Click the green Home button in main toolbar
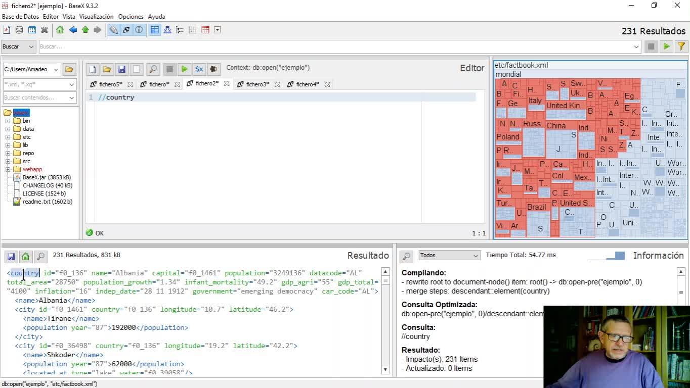The width and height of the screenshot is (690, 388). [60, 30]
